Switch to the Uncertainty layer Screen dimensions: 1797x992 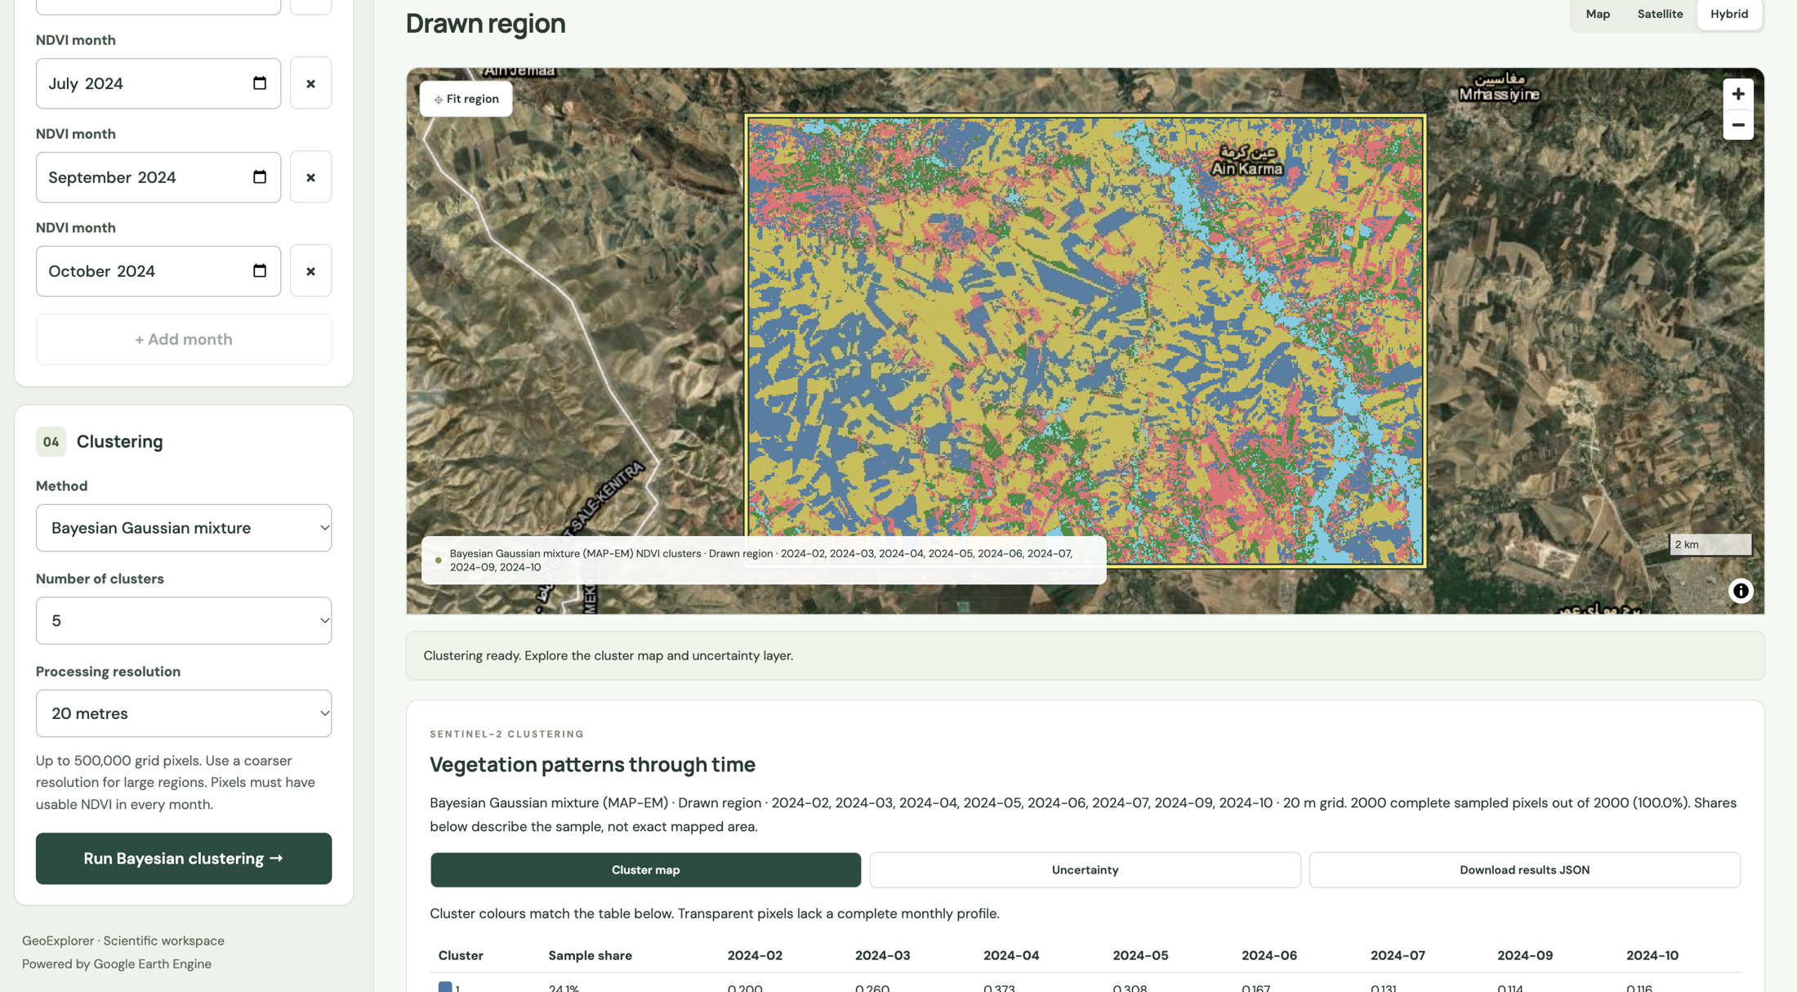[x=1085, y=870]
